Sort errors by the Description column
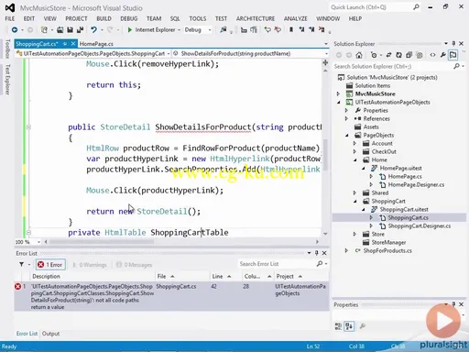The width and height of the screenshot is (469, 352). point(93,276)
